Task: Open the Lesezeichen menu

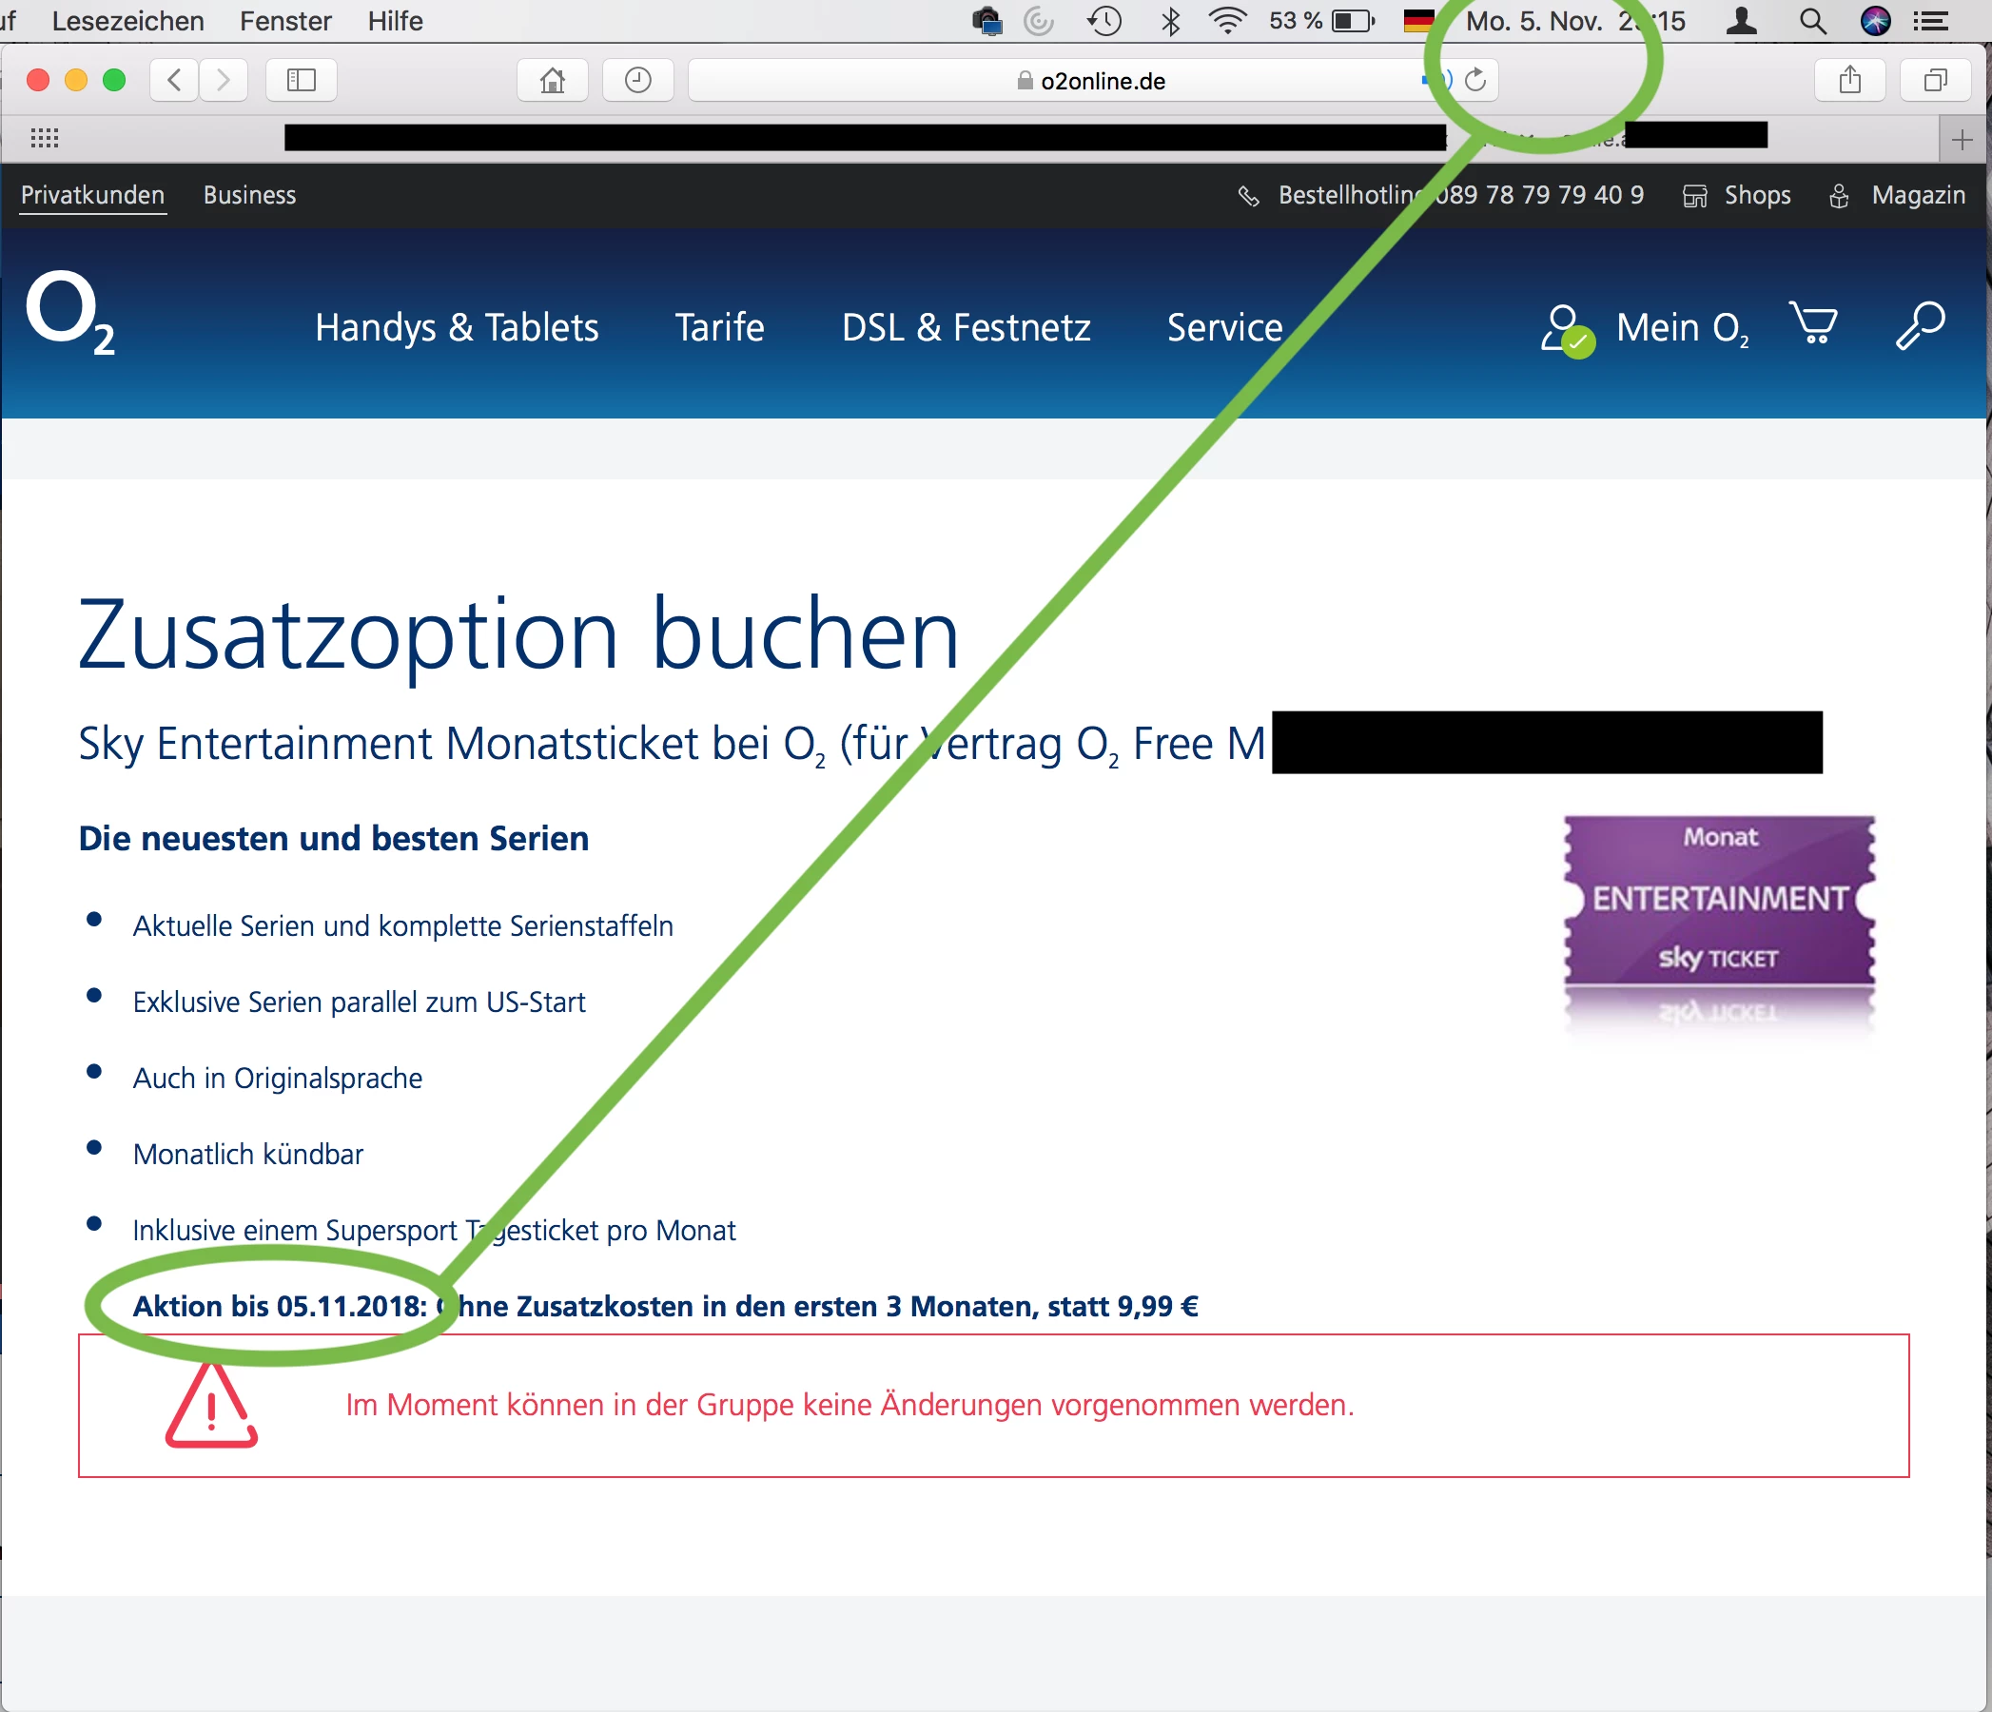Action: (x=127, y=20)
